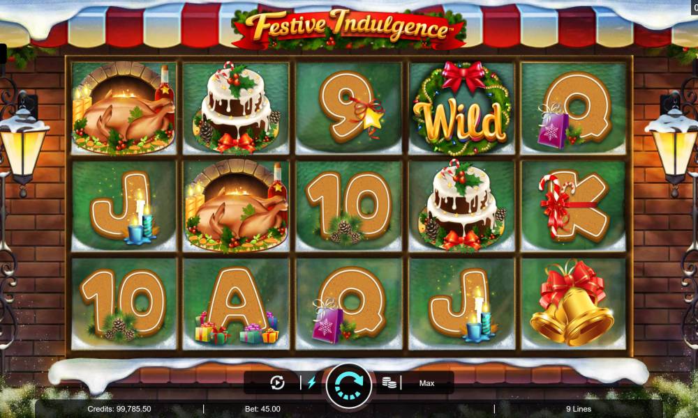Image resolution: width=698 pixels, height=418 pixels.
Task: Click the top-left roast turkey symbol
Action: [x=124, y=109]
